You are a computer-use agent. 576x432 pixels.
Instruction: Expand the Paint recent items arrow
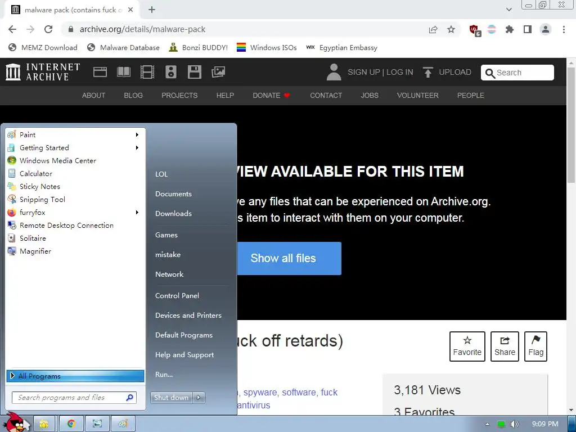tap(137, 135)
